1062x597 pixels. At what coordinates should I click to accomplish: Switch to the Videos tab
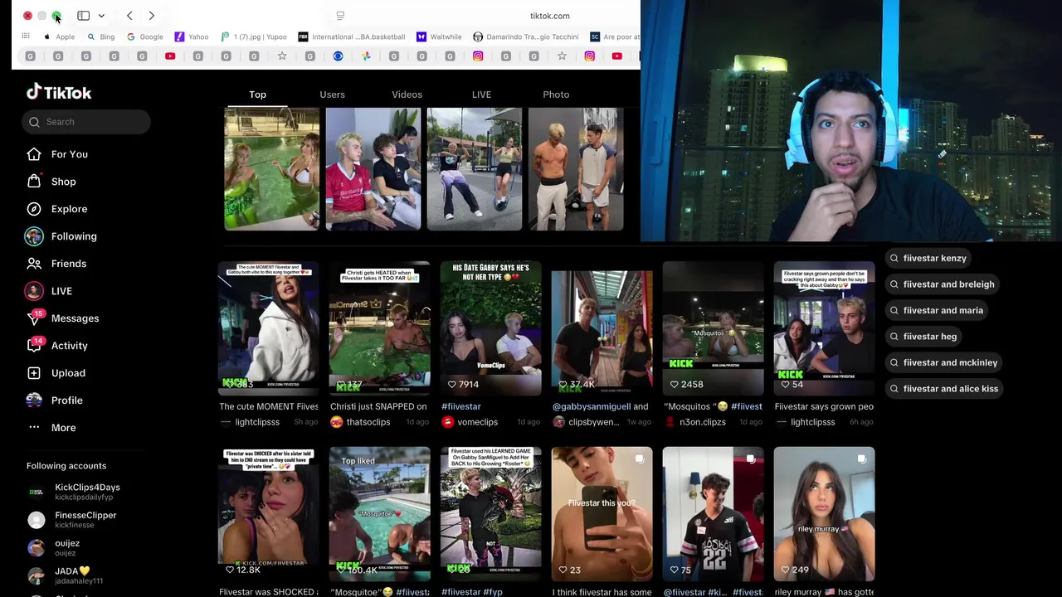407,95
